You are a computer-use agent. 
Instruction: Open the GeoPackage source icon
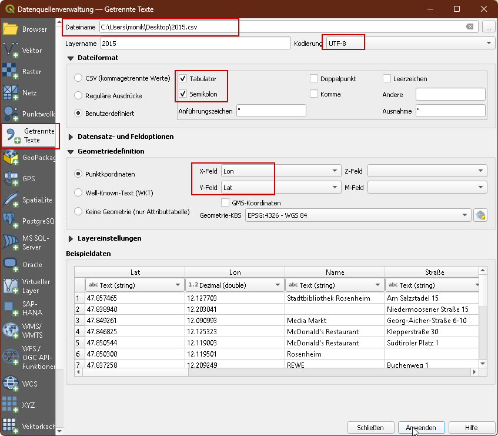11,158
